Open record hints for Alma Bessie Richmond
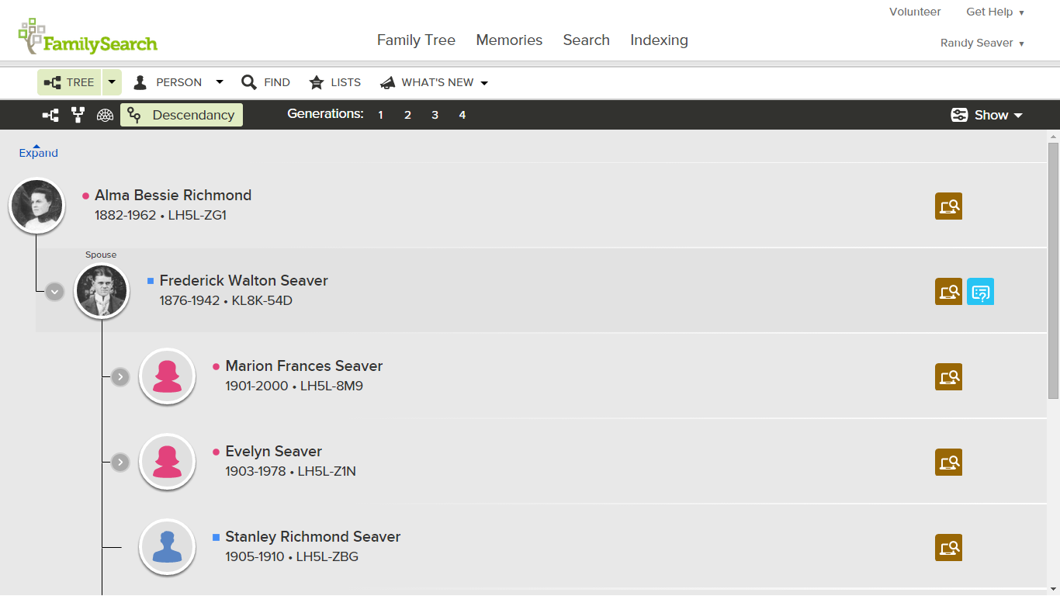1060x596 pixels. pyautogui.click(x=948, y=206)
